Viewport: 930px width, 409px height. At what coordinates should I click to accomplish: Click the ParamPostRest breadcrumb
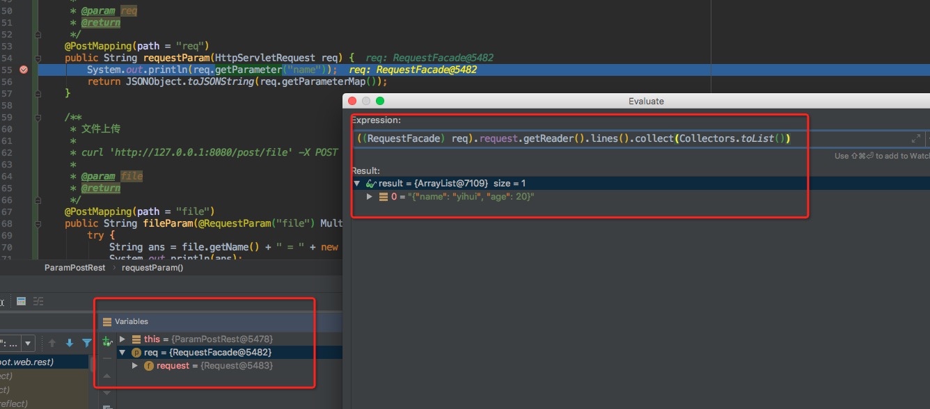(x=74, y=267)
